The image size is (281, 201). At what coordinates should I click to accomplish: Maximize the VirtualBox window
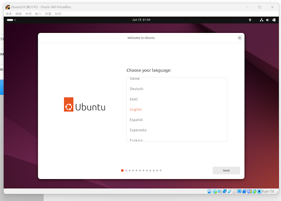coord(259,7)
